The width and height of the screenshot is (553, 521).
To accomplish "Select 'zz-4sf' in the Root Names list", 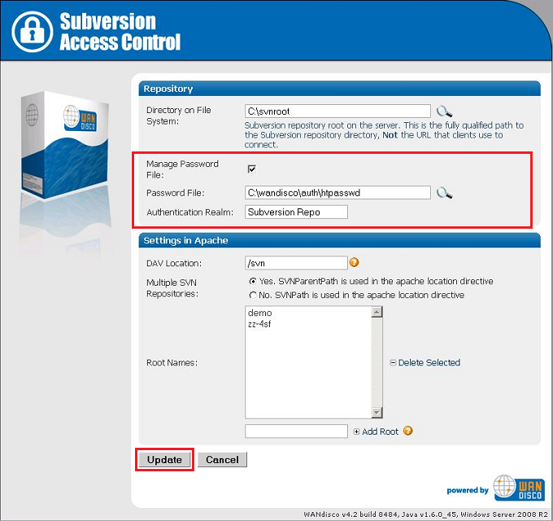I will pos(259,324).
